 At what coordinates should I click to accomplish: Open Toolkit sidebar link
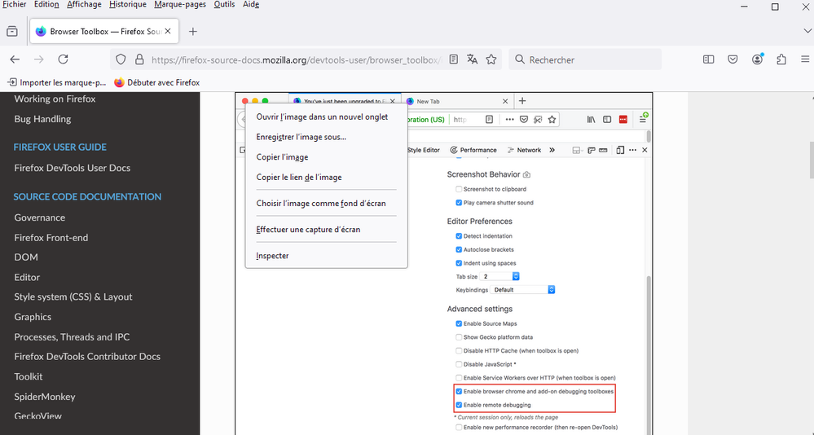[28, 376]
